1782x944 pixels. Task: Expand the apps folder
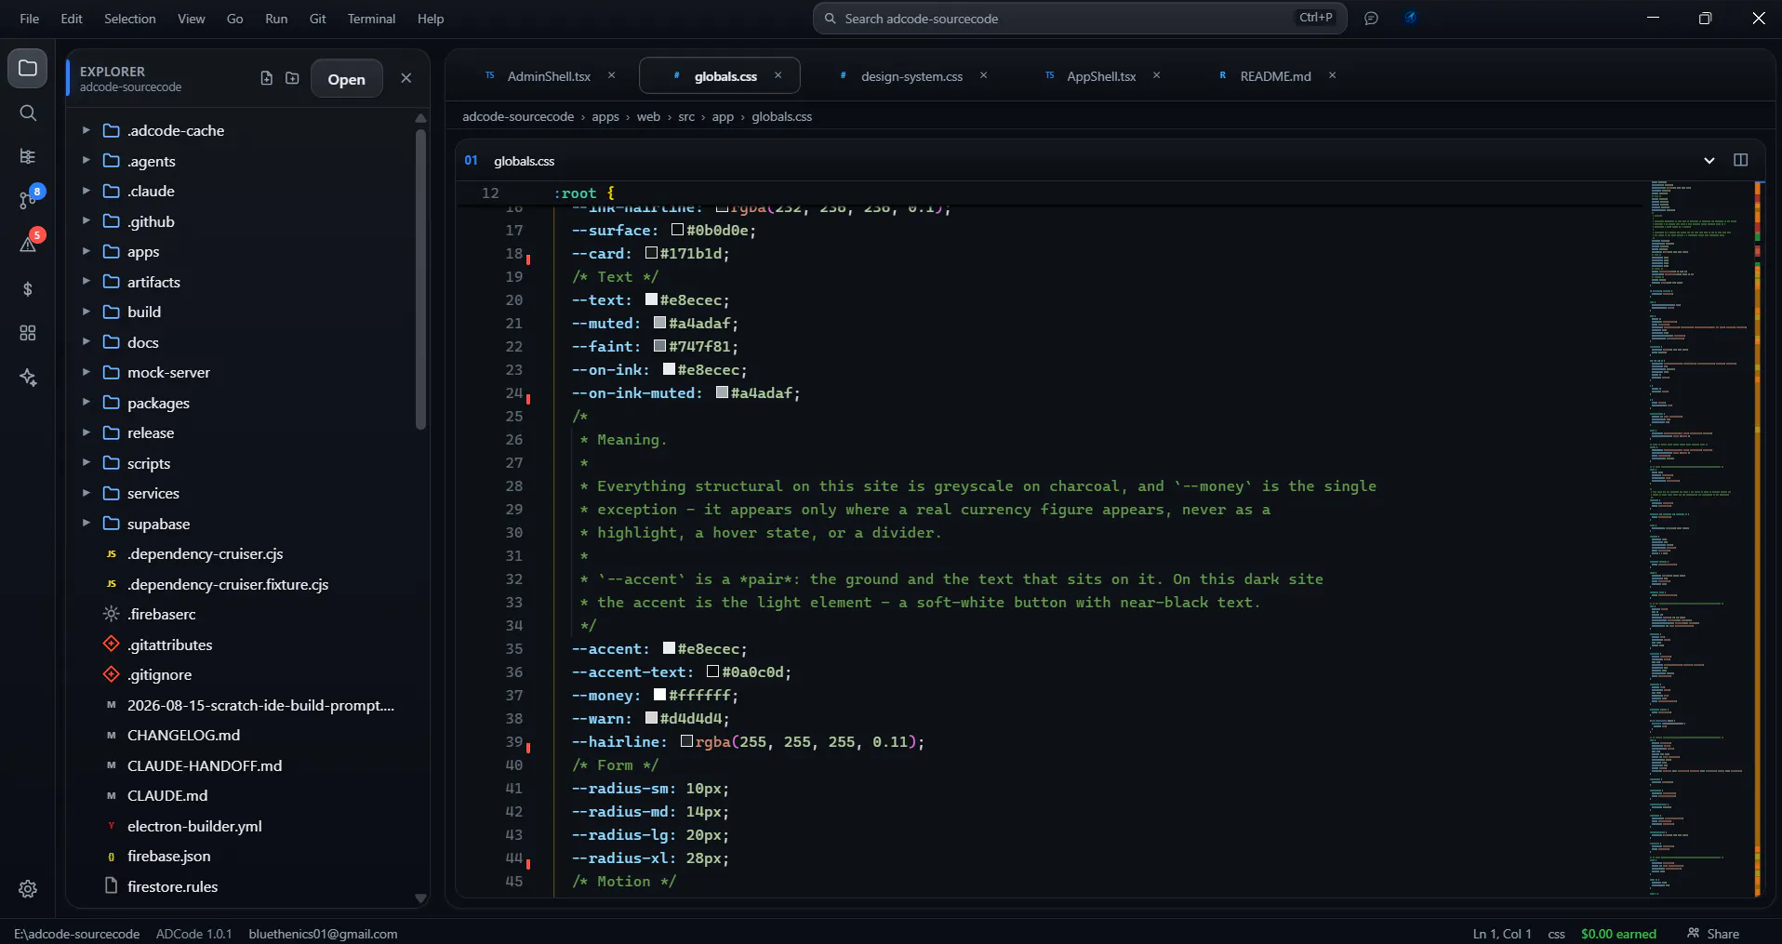pos(86,251)
